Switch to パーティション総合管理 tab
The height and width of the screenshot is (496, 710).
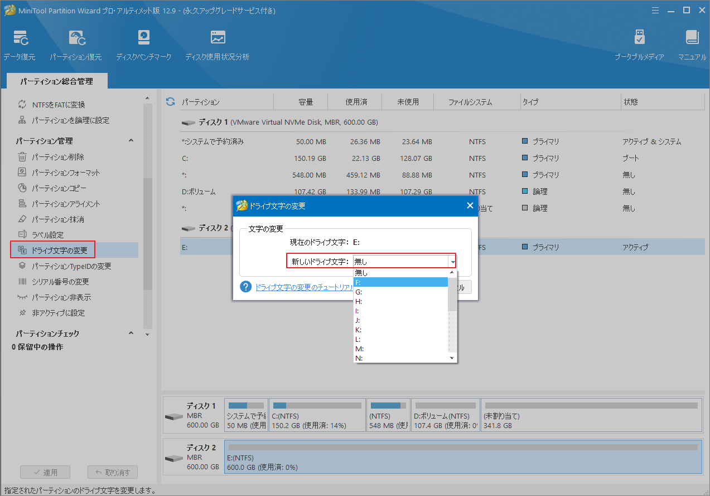tap(56, 81)
